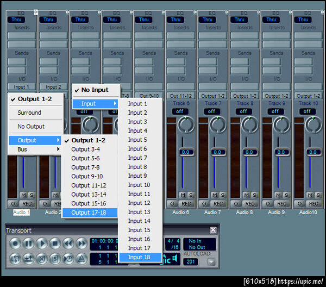The image size is (326, 287).
Task: Click the Rewind transport button
Action: [68, 244]
